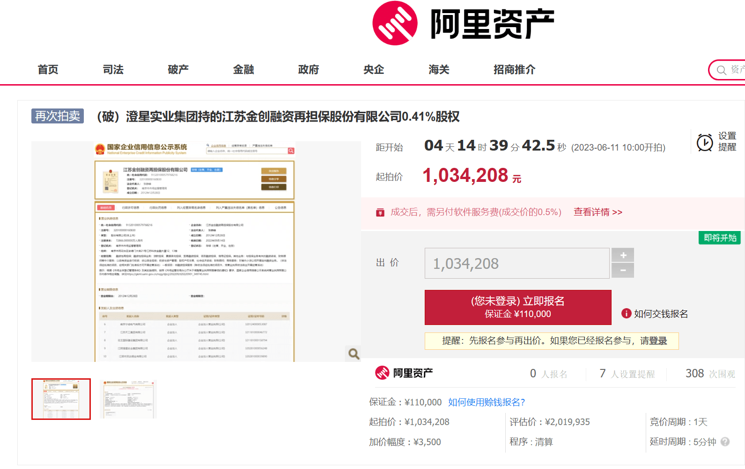Click the 0 人报名 counter

pos(549,374)
